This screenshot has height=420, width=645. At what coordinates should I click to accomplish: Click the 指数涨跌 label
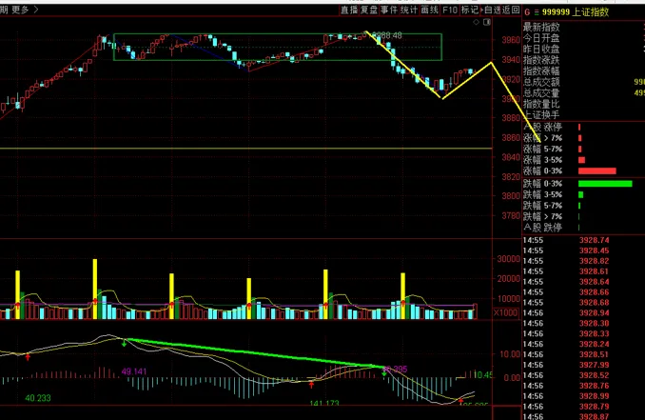[541, 60]
